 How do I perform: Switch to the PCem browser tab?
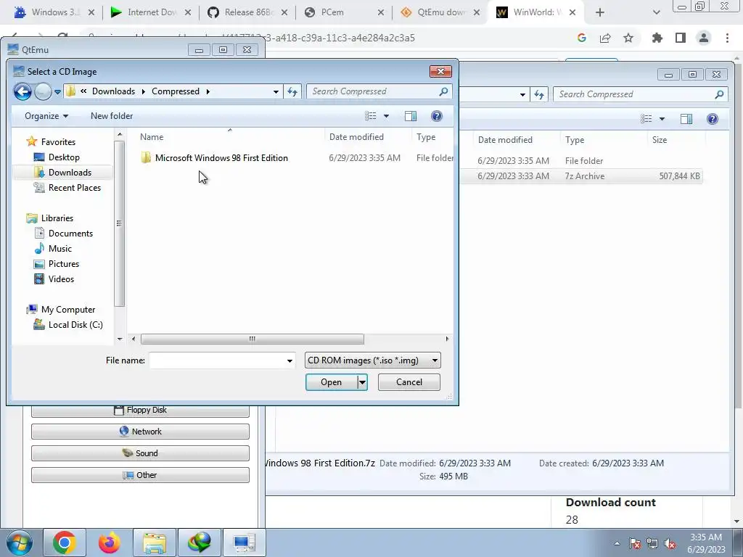pos(344,12)
